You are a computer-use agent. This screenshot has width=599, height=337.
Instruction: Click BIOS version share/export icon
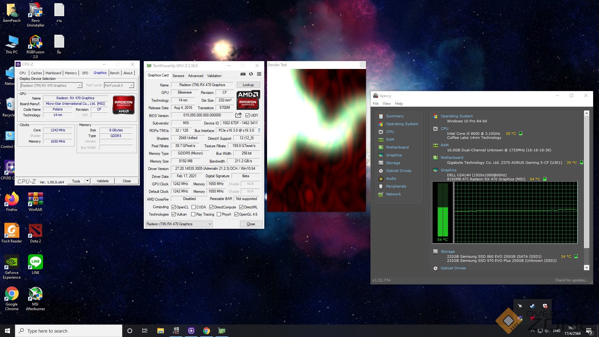pos(238,115)
